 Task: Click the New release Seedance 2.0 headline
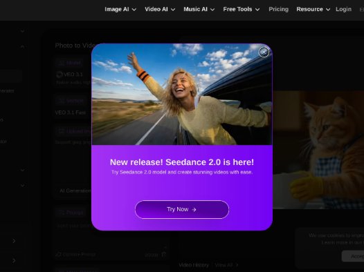(182, 162)
